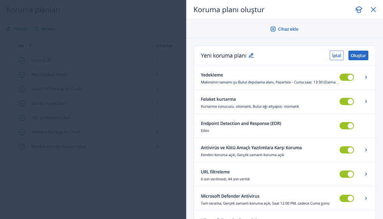Check the box for VMware Backup to Cloud
This screenshot has height=219, width=383.
(8, 132)
